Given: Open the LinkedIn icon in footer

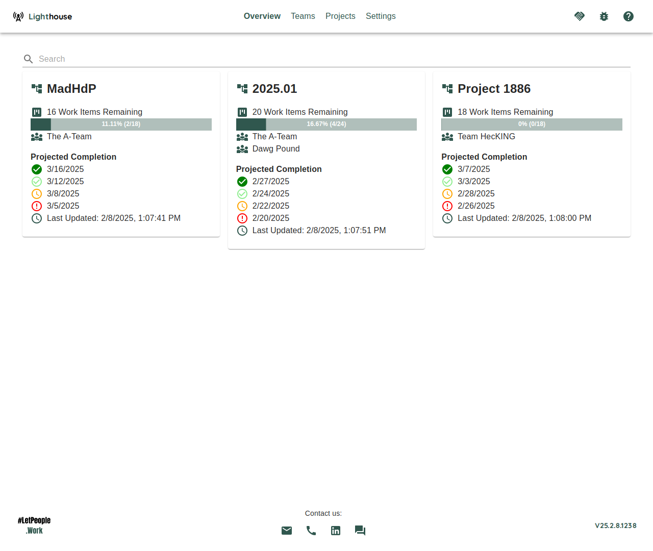Looking at the screenshot, I should click(x=336, y=531).
